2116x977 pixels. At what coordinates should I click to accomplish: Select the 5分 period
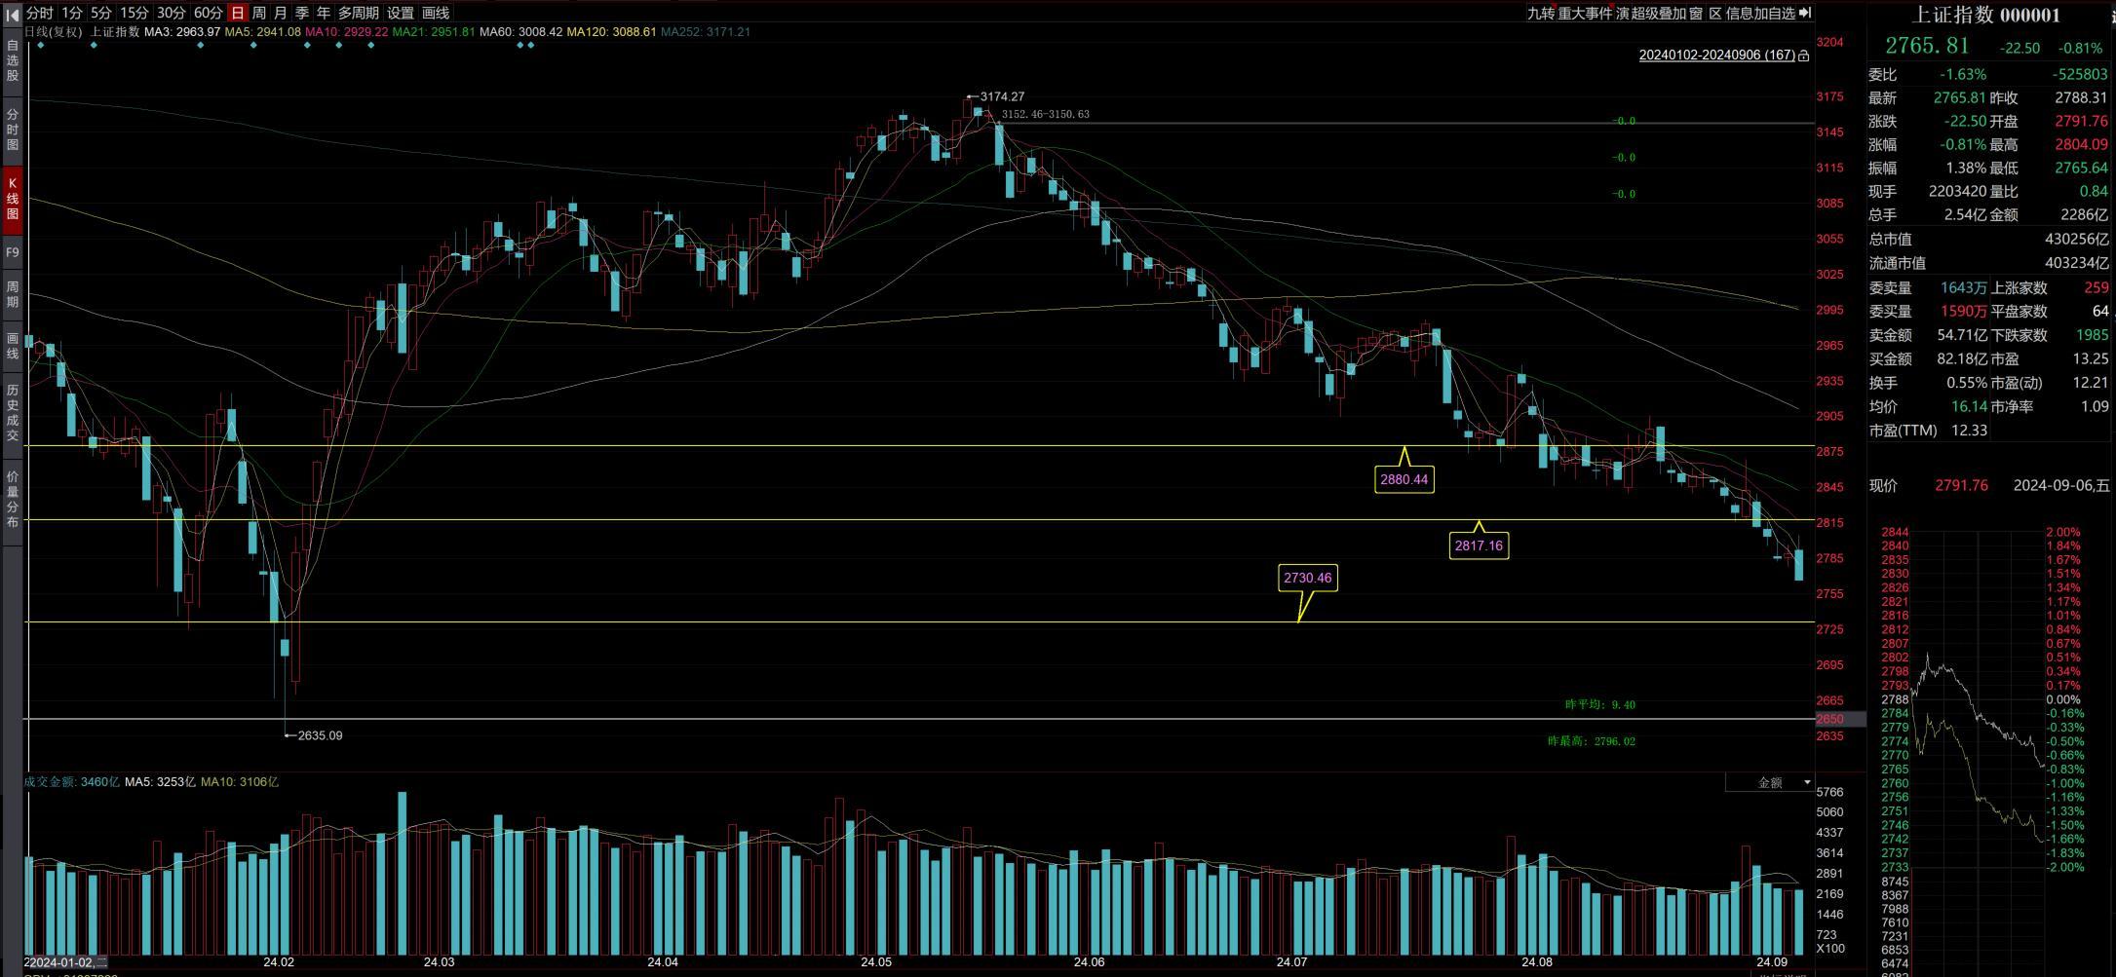[x=101, y=13]
